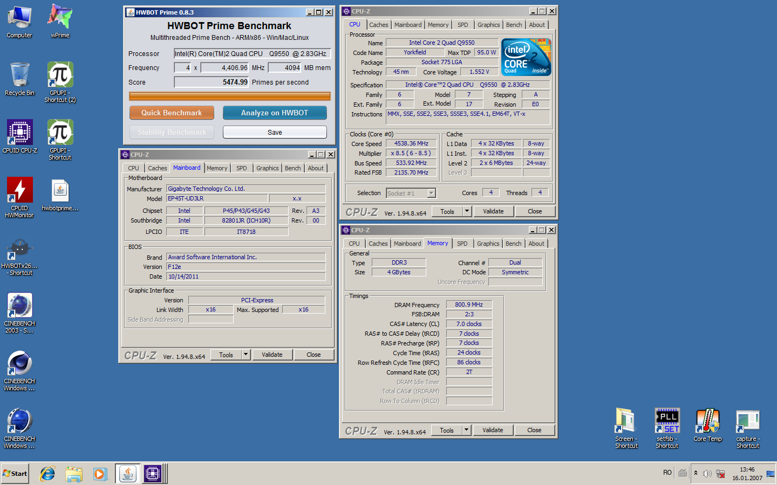Image resolution: width=777 pixels, height=485 pixels.
Task: Open SPD tab in Mainboard CPU-Z window
Action: click(x=242, y=168)
